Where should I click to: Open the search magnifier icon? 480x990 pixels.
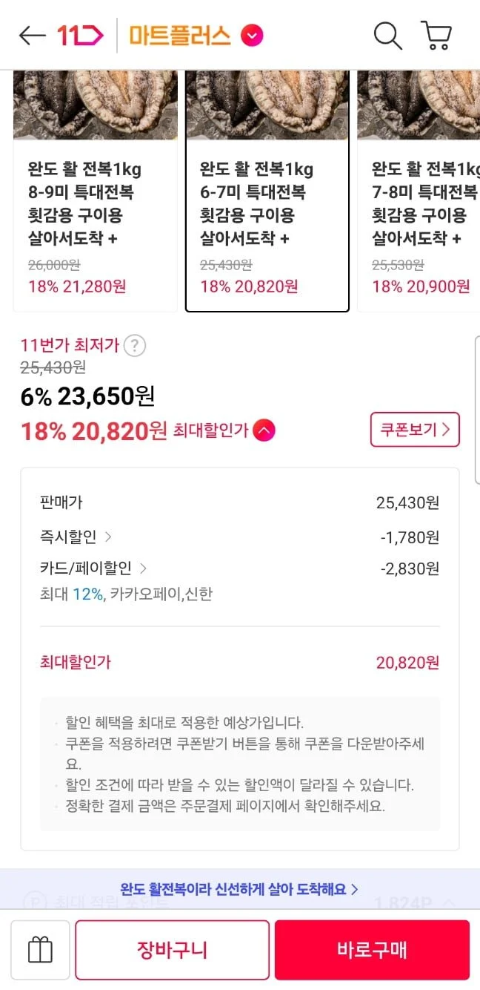pyautogui.click(x=387, y=36)
